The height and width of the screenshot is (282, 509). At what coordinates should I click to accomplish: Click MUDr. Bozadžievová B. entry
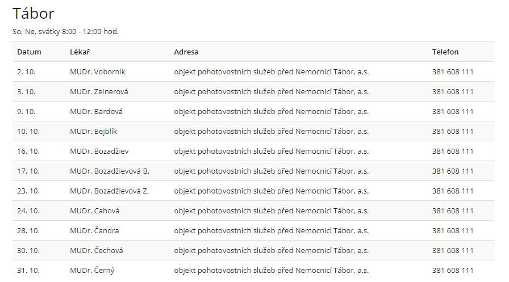point(110,171)
